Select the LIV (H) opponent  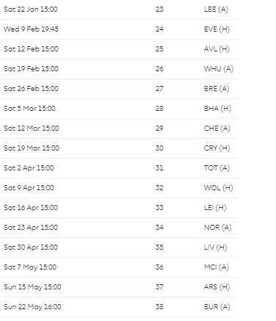215,248
